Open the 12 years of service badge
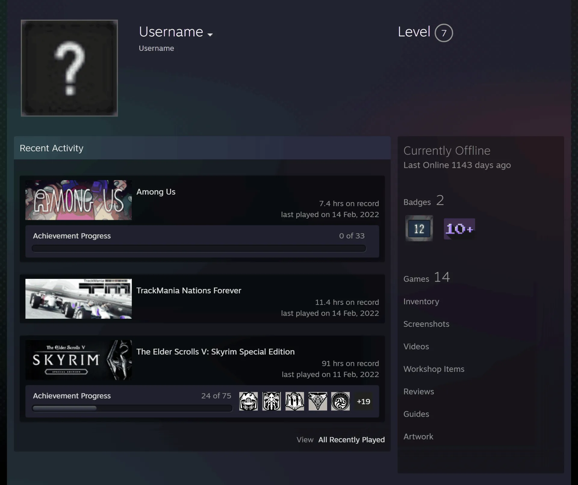 point(419,229)
